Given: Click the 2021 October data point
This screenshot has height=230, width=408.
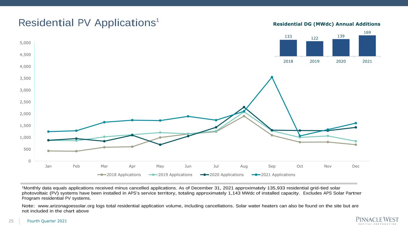Looking at the screenshot, I should (x=300, y=136).
